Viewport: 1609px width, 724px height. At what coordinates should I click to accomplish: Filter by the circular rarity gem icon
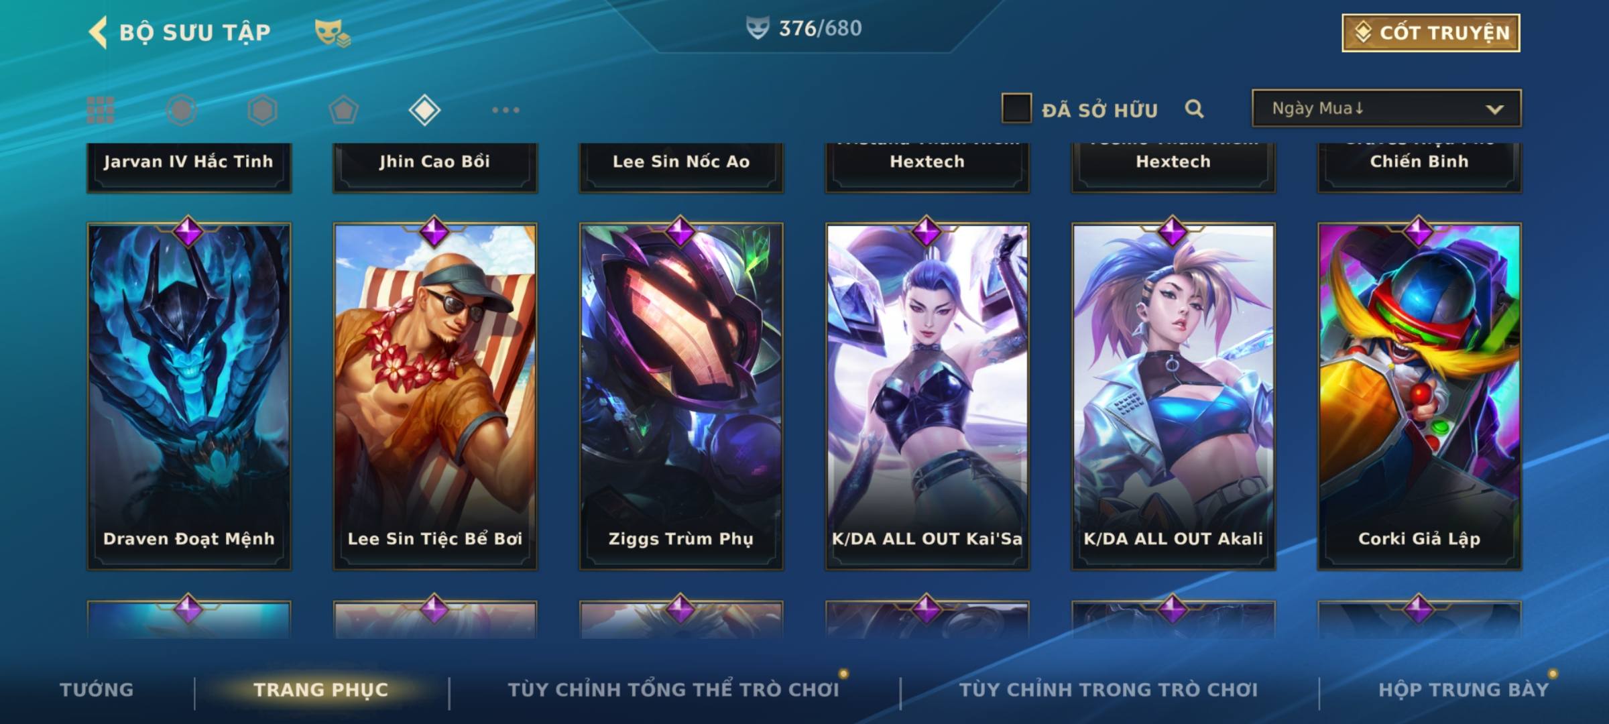pyautogui.click(x=181, y=110)
